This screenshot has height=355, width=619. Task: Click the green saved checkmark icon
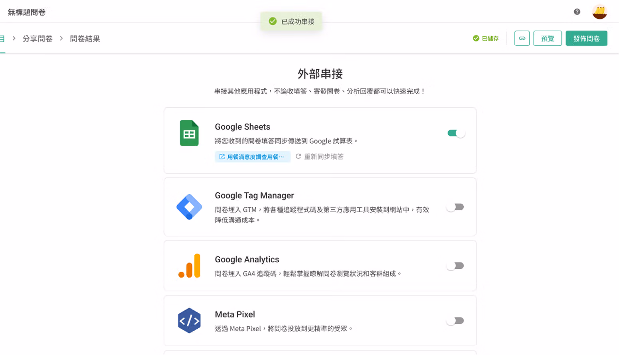click(476, 38)
